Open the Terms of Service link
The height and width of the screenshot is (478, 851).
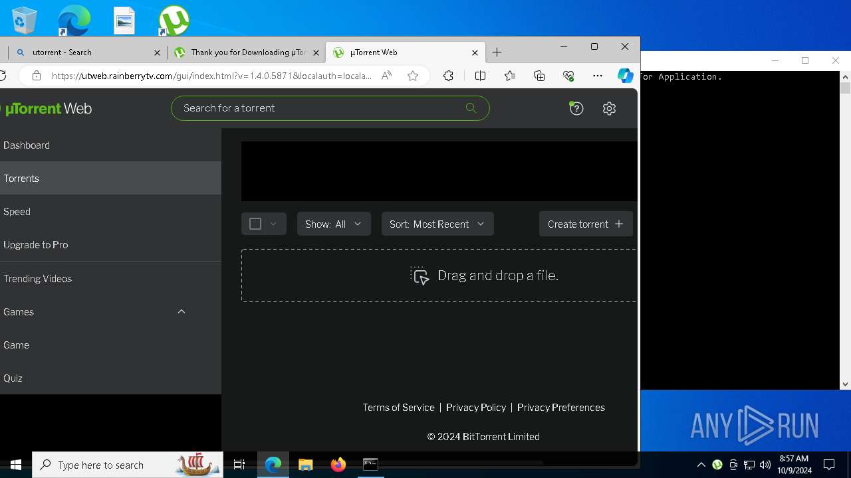coord(398,408)
